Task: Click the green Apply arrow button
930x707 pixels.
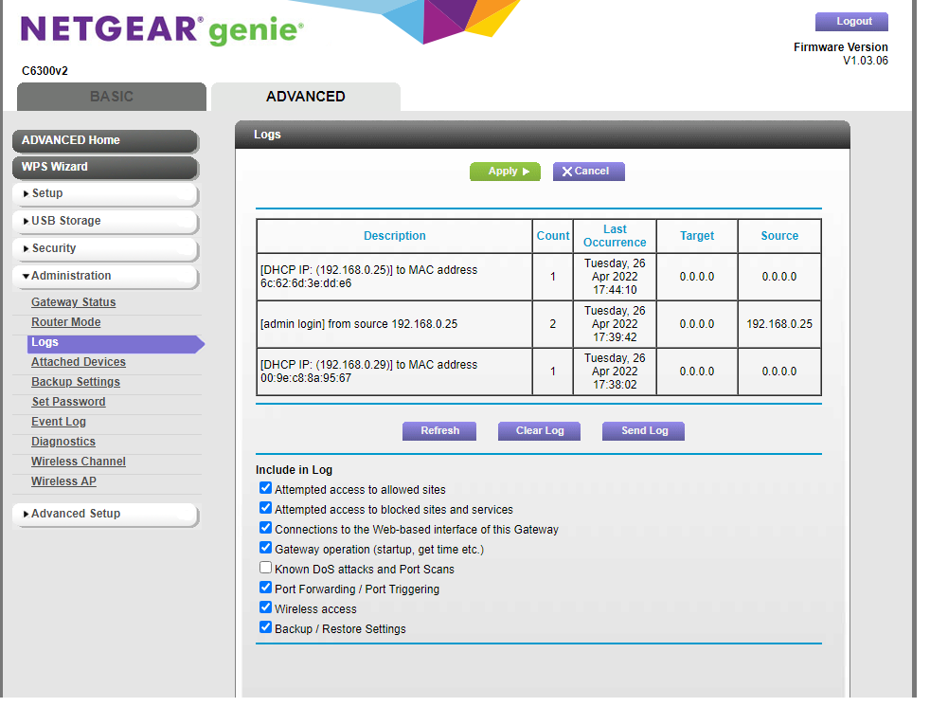Action: [505, 172]
